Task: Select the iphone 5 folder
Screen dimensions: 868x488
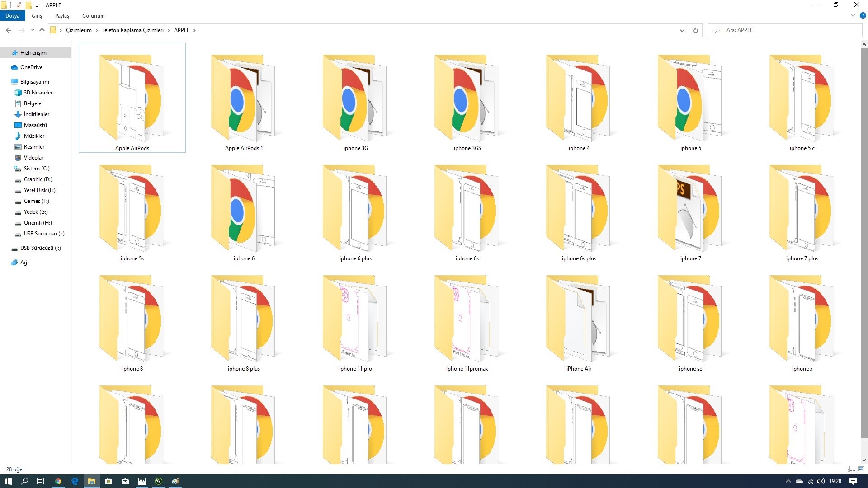Action: point(690,98)
